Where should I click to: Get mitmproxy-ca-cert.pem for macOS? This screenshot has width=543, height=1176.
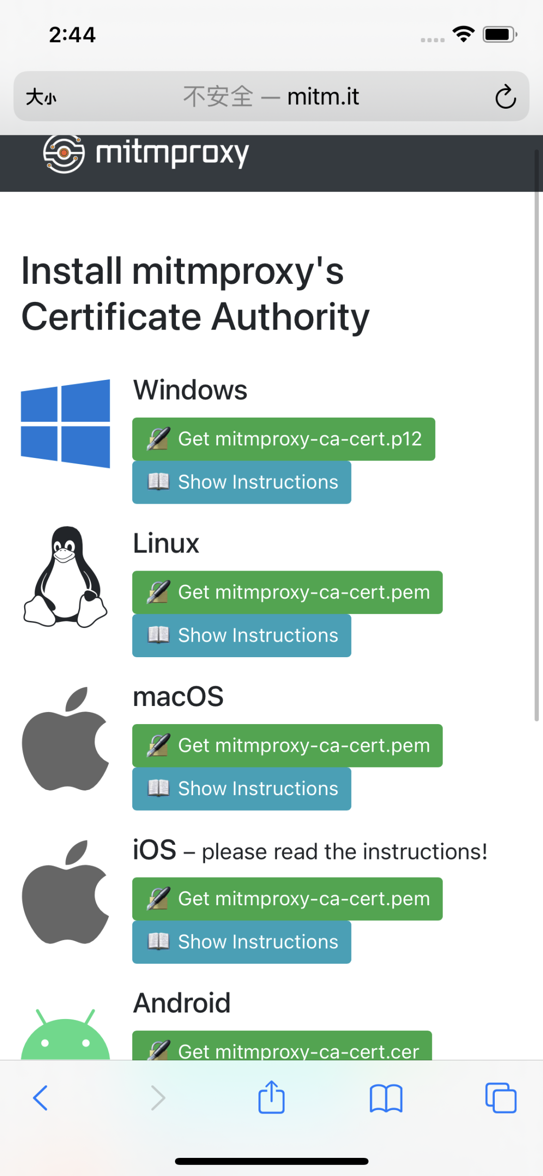click(x=287, y=746)
